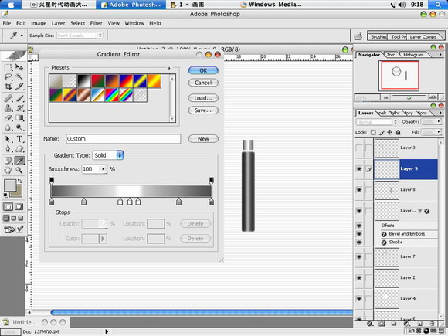
Task: Switch to the Histogram tab
Action: pos(413,55)
